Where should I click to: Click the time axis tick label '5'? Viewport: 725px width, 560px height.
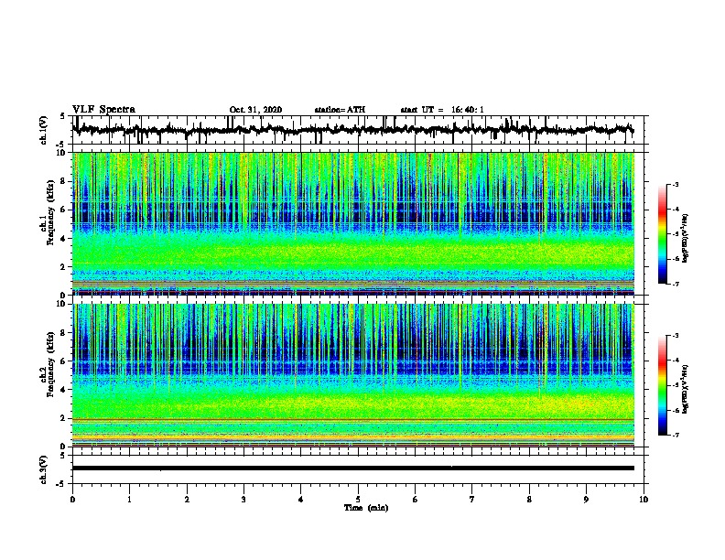358,500
